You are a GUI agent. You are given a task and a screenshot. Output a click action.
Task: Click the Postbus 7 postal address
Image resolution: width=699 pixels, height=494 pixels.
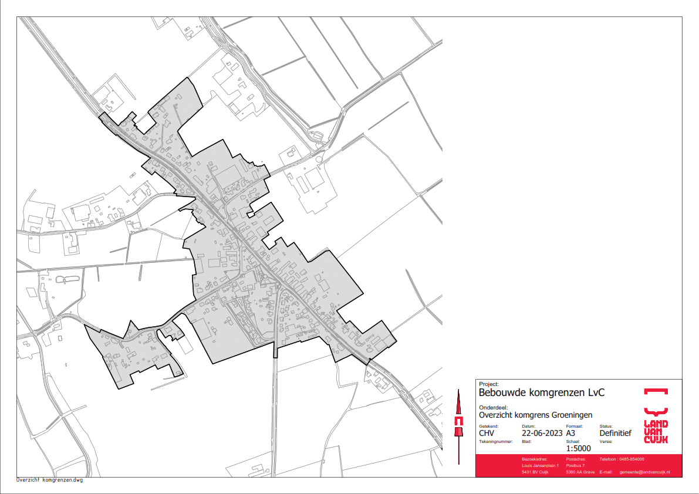pos(576,465)
